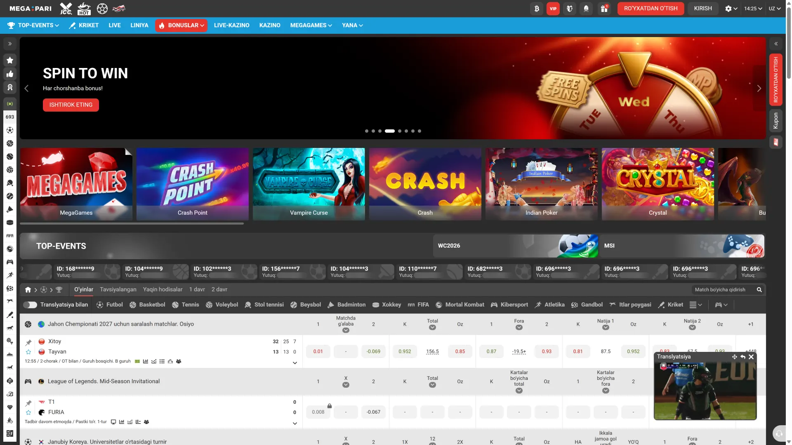Open the Bitcoin payments icon
The image size is (792, 445).
click(x=537, y=9)
